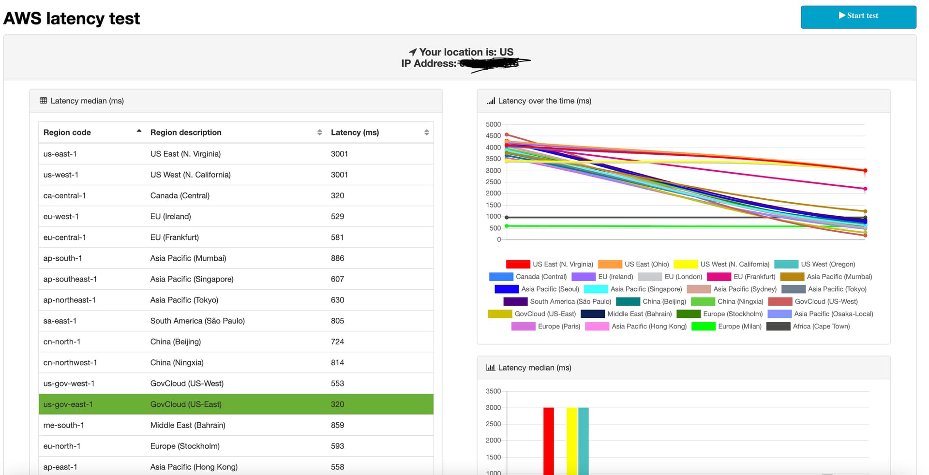Click the sa-east-1 region code cell
Viewport: 929px width, 475px height.
(x=92, y=321)
